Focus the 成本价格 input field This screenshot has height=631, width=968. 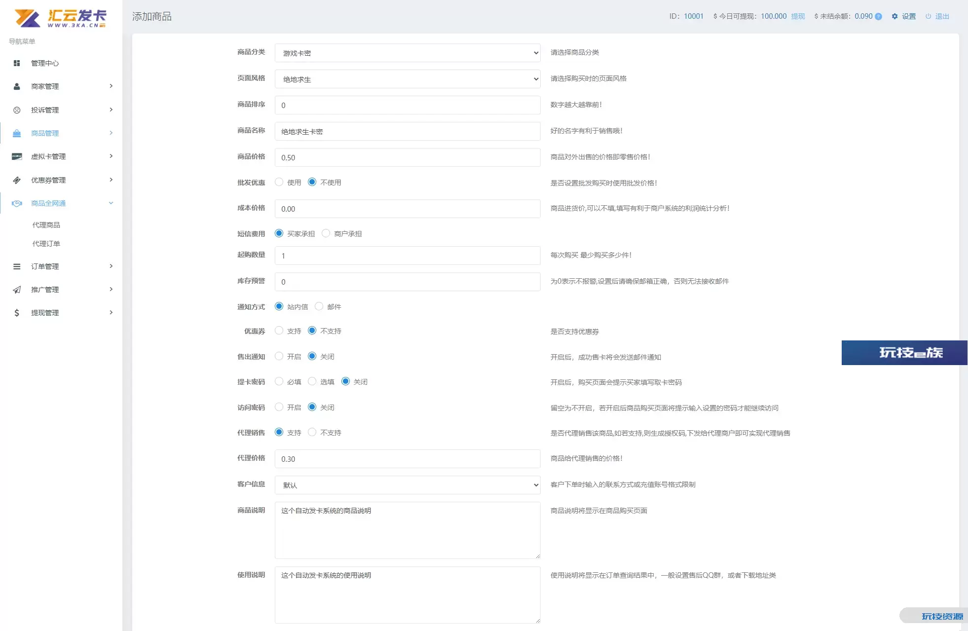click(408, 209)
